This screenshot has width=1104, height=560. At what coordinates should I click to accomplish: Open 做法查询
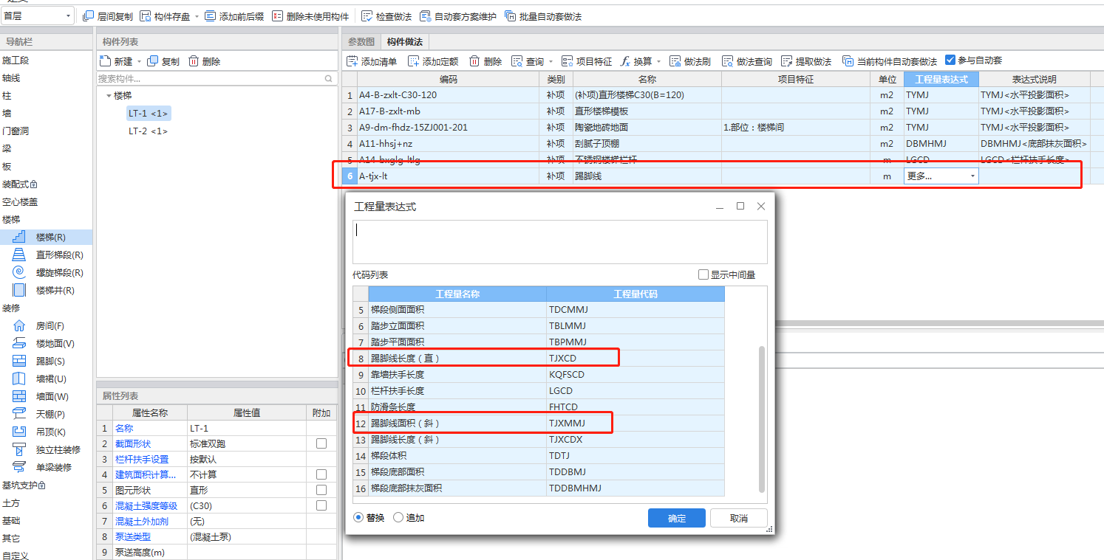tap(747, 61)
